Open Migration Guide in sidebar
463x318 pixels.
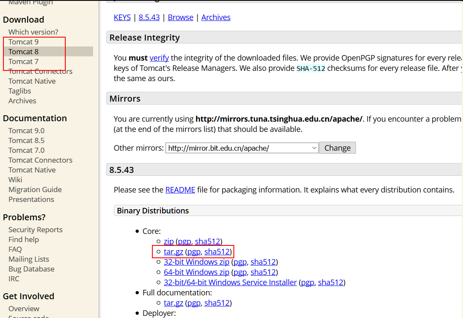(x=35, y=190)
